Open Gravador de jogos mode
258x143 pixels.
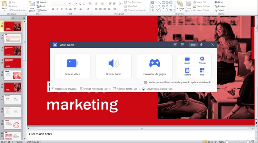[x=155, y=66]
